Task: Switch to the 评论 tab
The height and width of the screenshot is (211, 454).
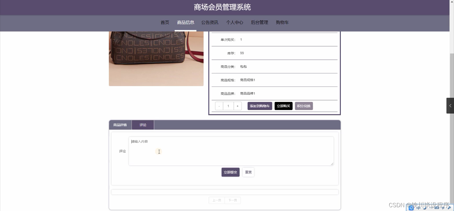Action: coord(143,125)
